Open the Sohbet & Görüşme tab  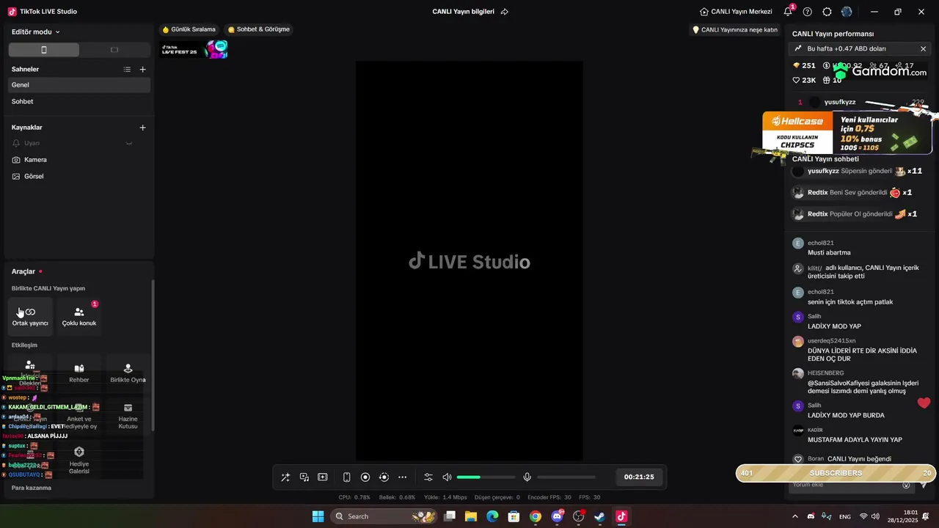click(259, 29)
